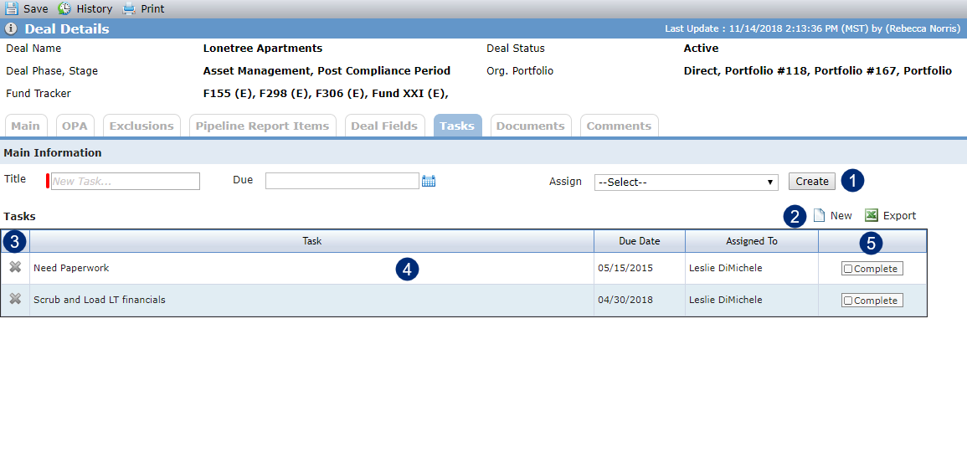Sort by the Task column header

(x=312, y=241)
